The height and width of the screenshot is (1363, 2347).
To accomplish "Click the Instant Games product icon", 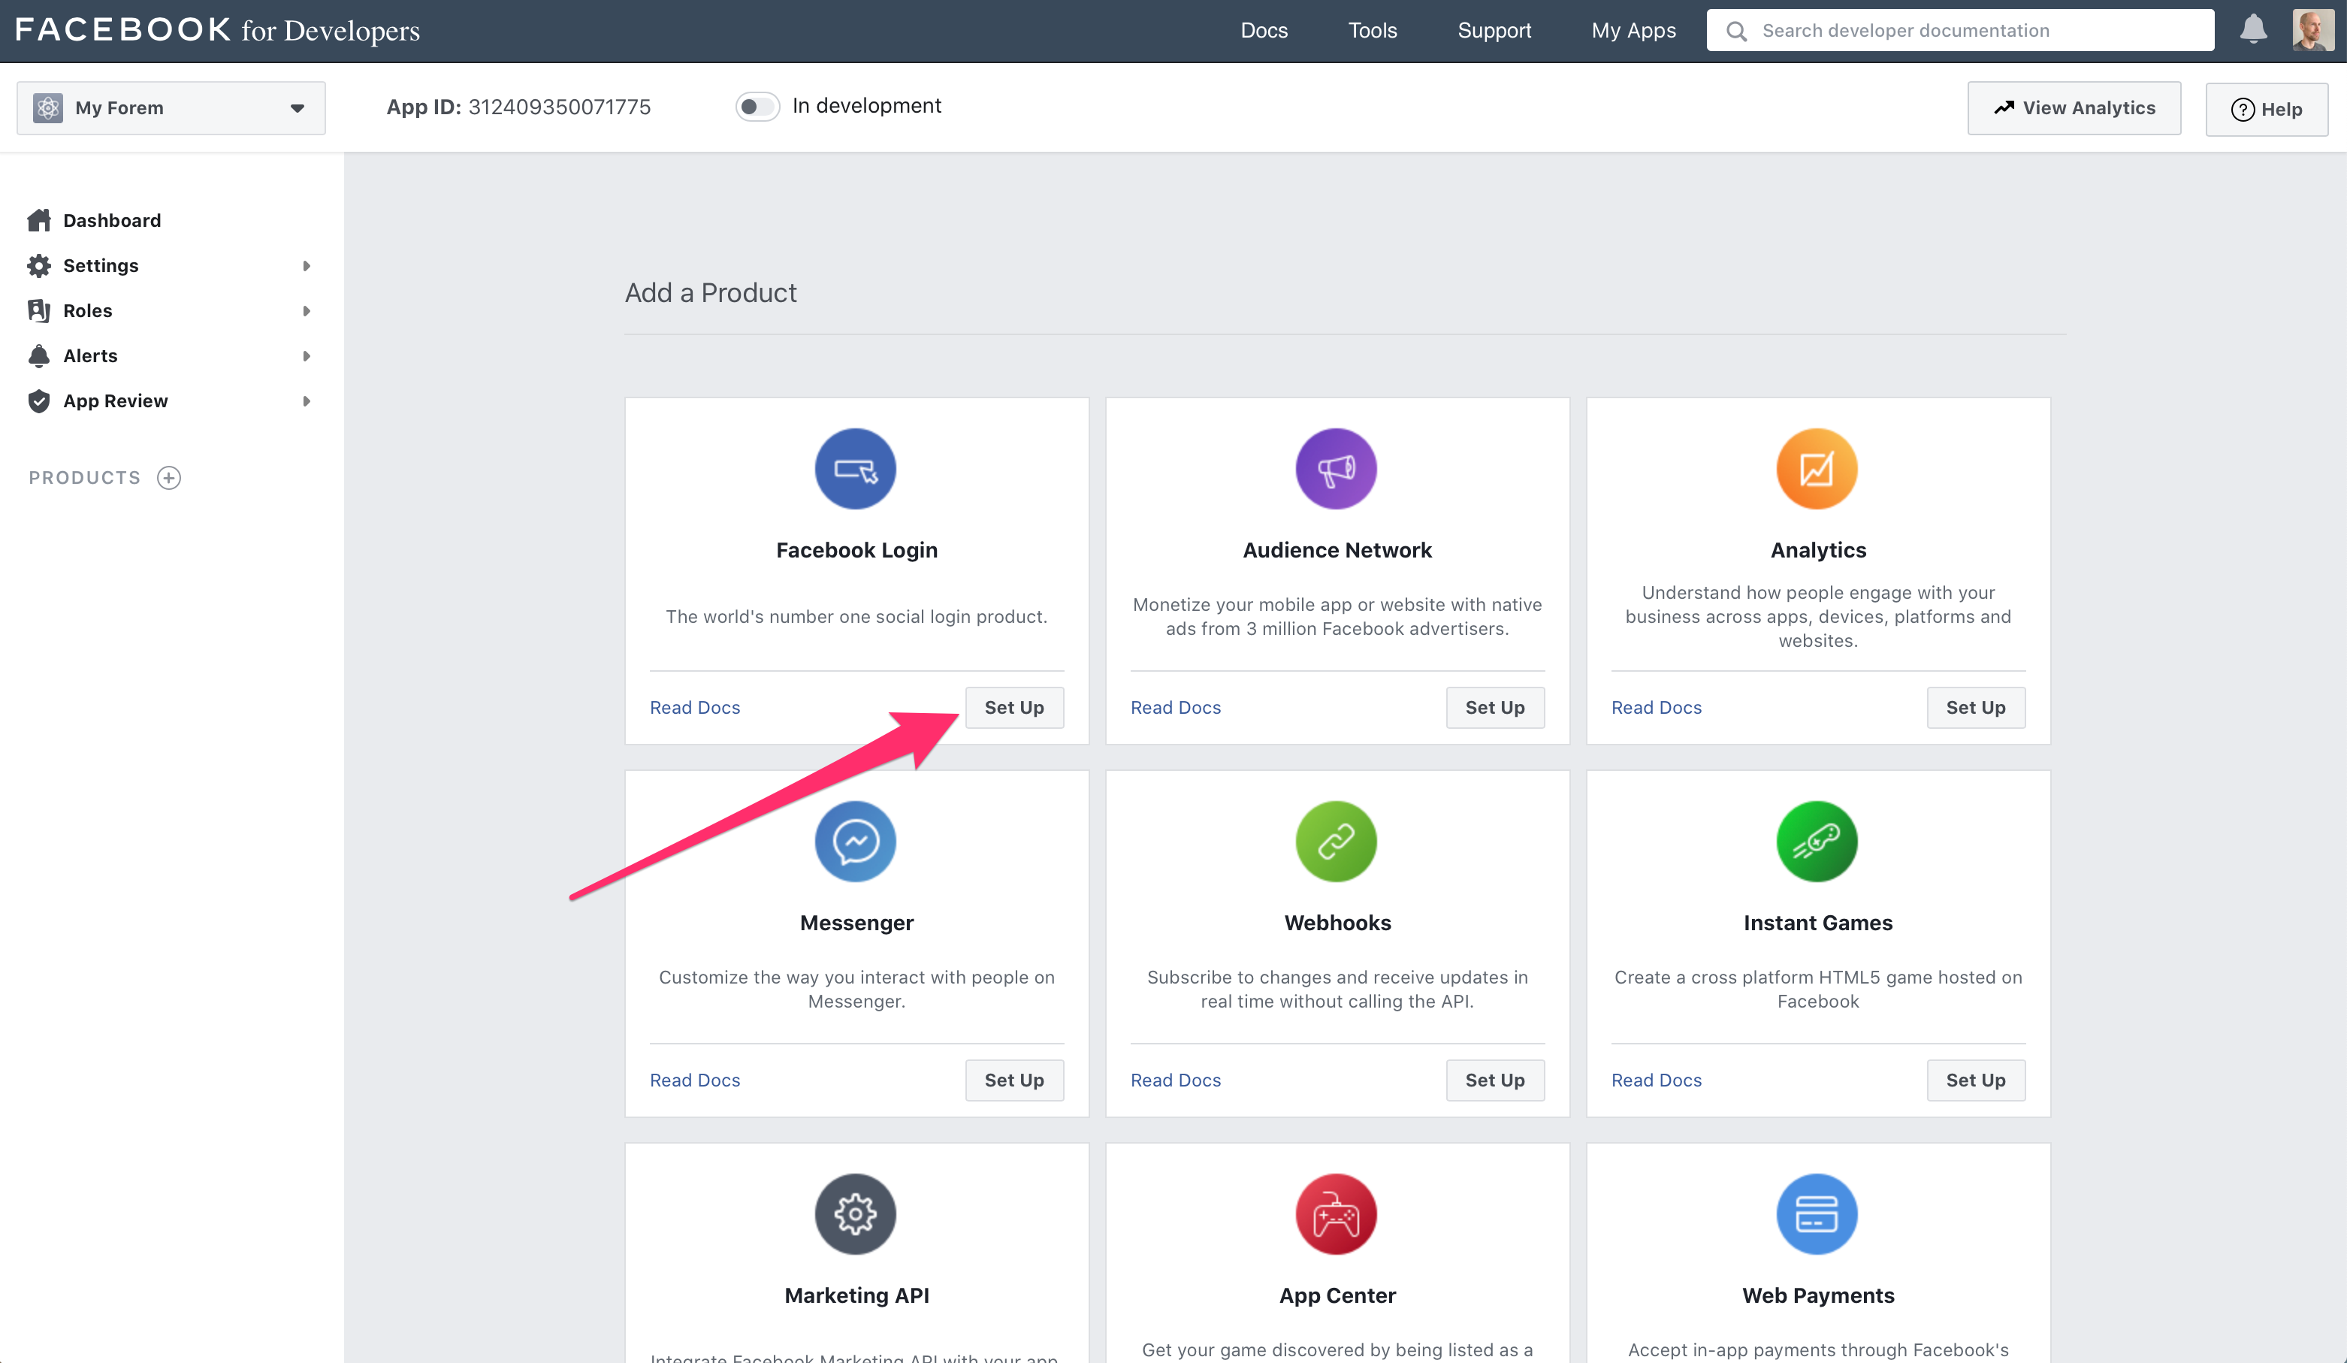I will pos(1817,841).
